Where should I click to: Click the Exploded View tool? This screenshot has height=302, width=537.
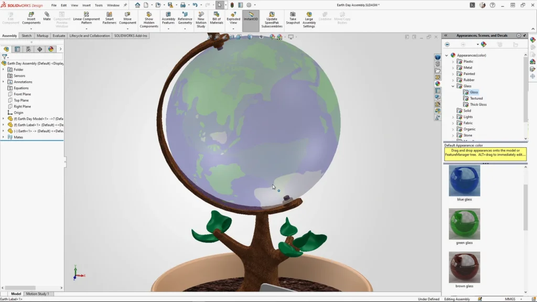(x=233, y=18)
